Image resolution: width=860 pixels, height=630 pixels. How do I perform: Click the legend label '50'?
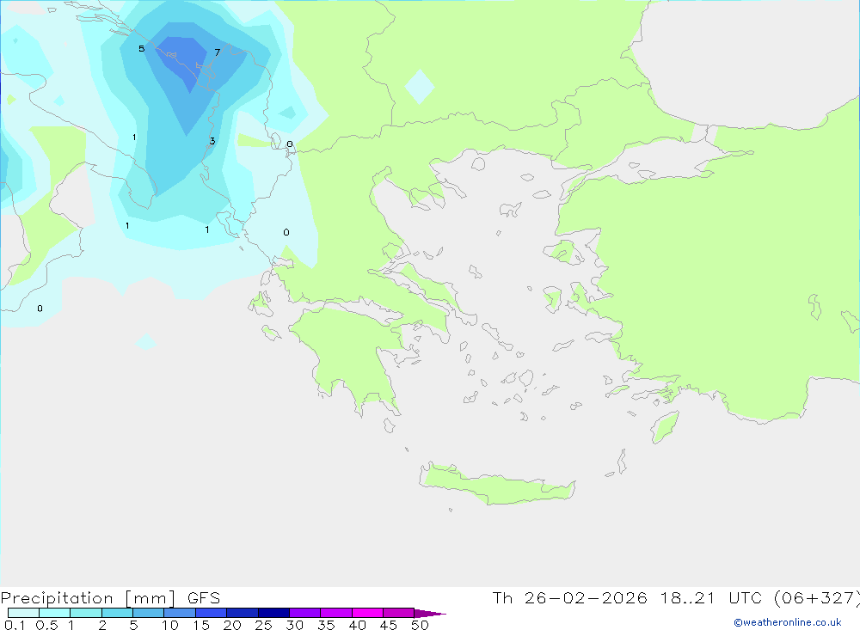click(421, 625)
